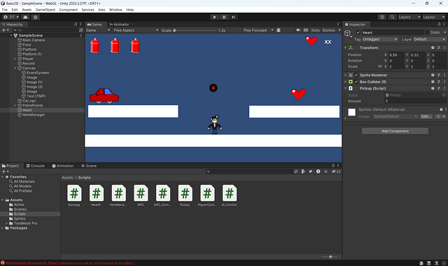Disable the Sprite Renderer component checkbox

pos(356,75)
